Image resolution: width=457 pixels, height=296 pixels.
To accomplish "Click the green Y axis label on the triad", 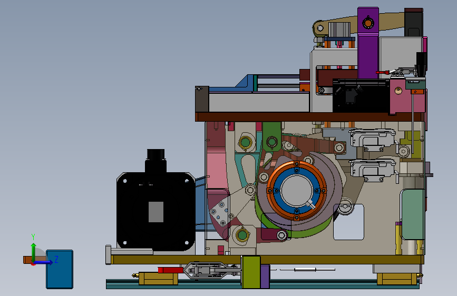I will click(33, 237).
